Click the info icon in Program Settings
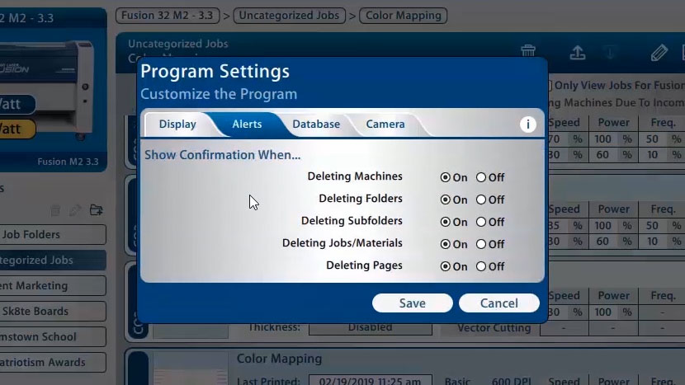685x385 pixels. (528, 124)
